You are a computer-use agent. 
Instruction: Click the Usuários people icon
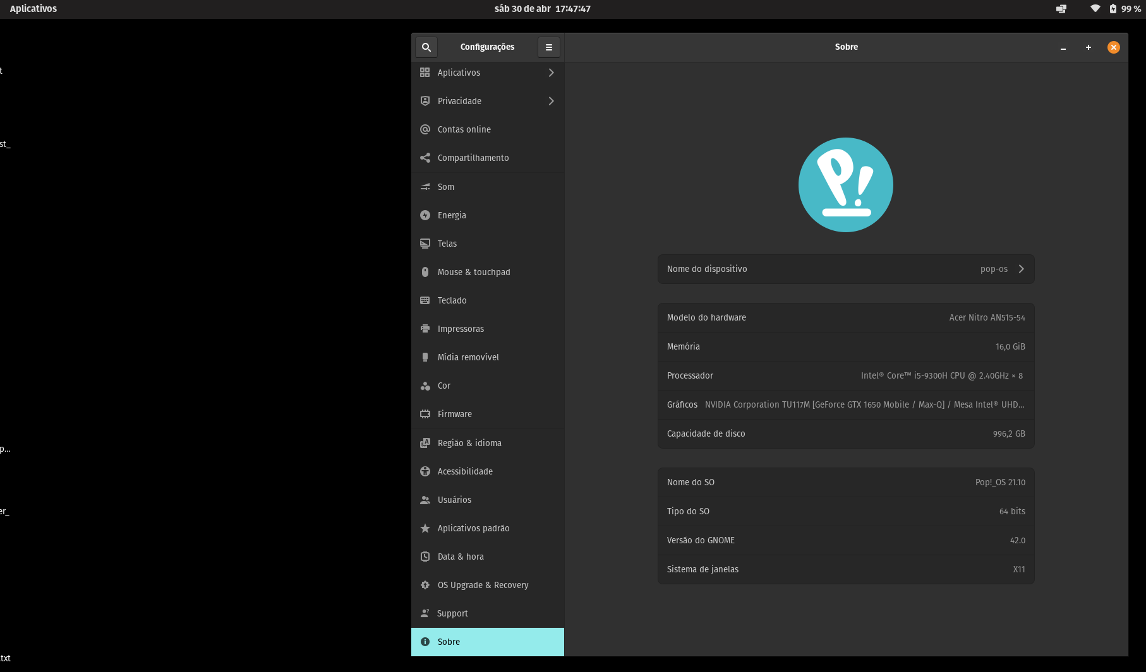(x=425, y=500)
